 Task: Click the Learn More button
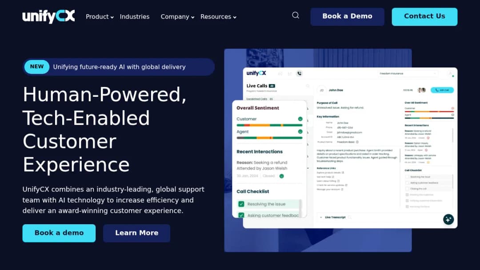(x=136, y=233)
